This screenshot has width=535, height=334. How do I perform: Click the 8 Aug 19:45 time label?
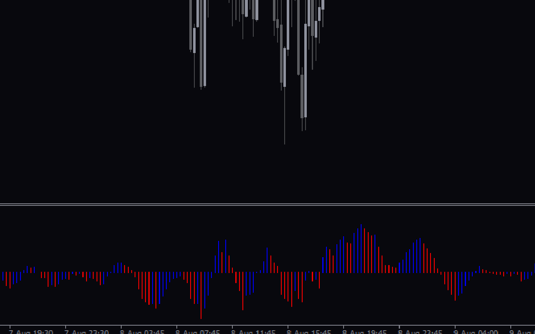click(364, 332)
